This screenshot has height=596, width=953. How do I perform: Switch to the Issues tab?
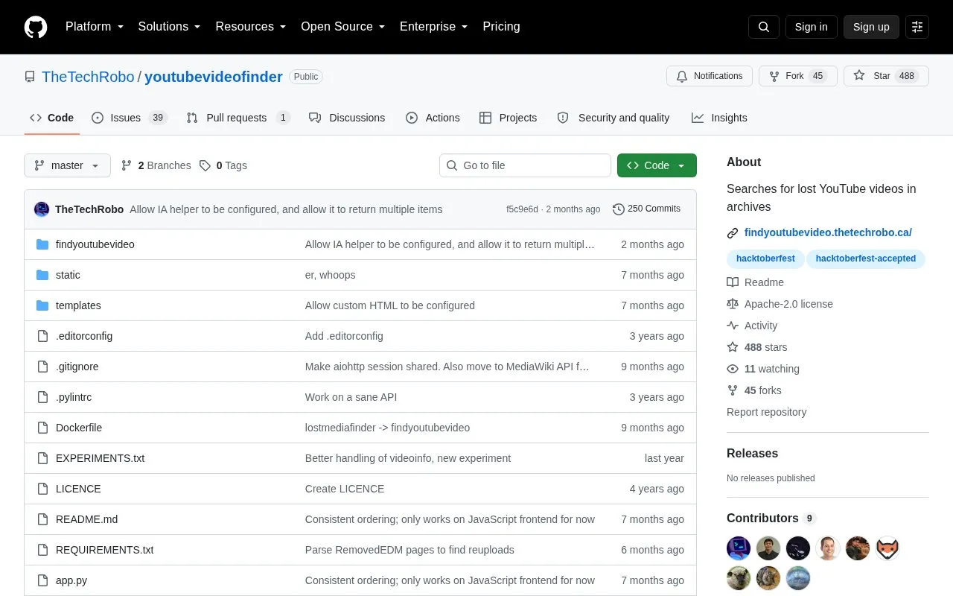click(x=130, y=118)
